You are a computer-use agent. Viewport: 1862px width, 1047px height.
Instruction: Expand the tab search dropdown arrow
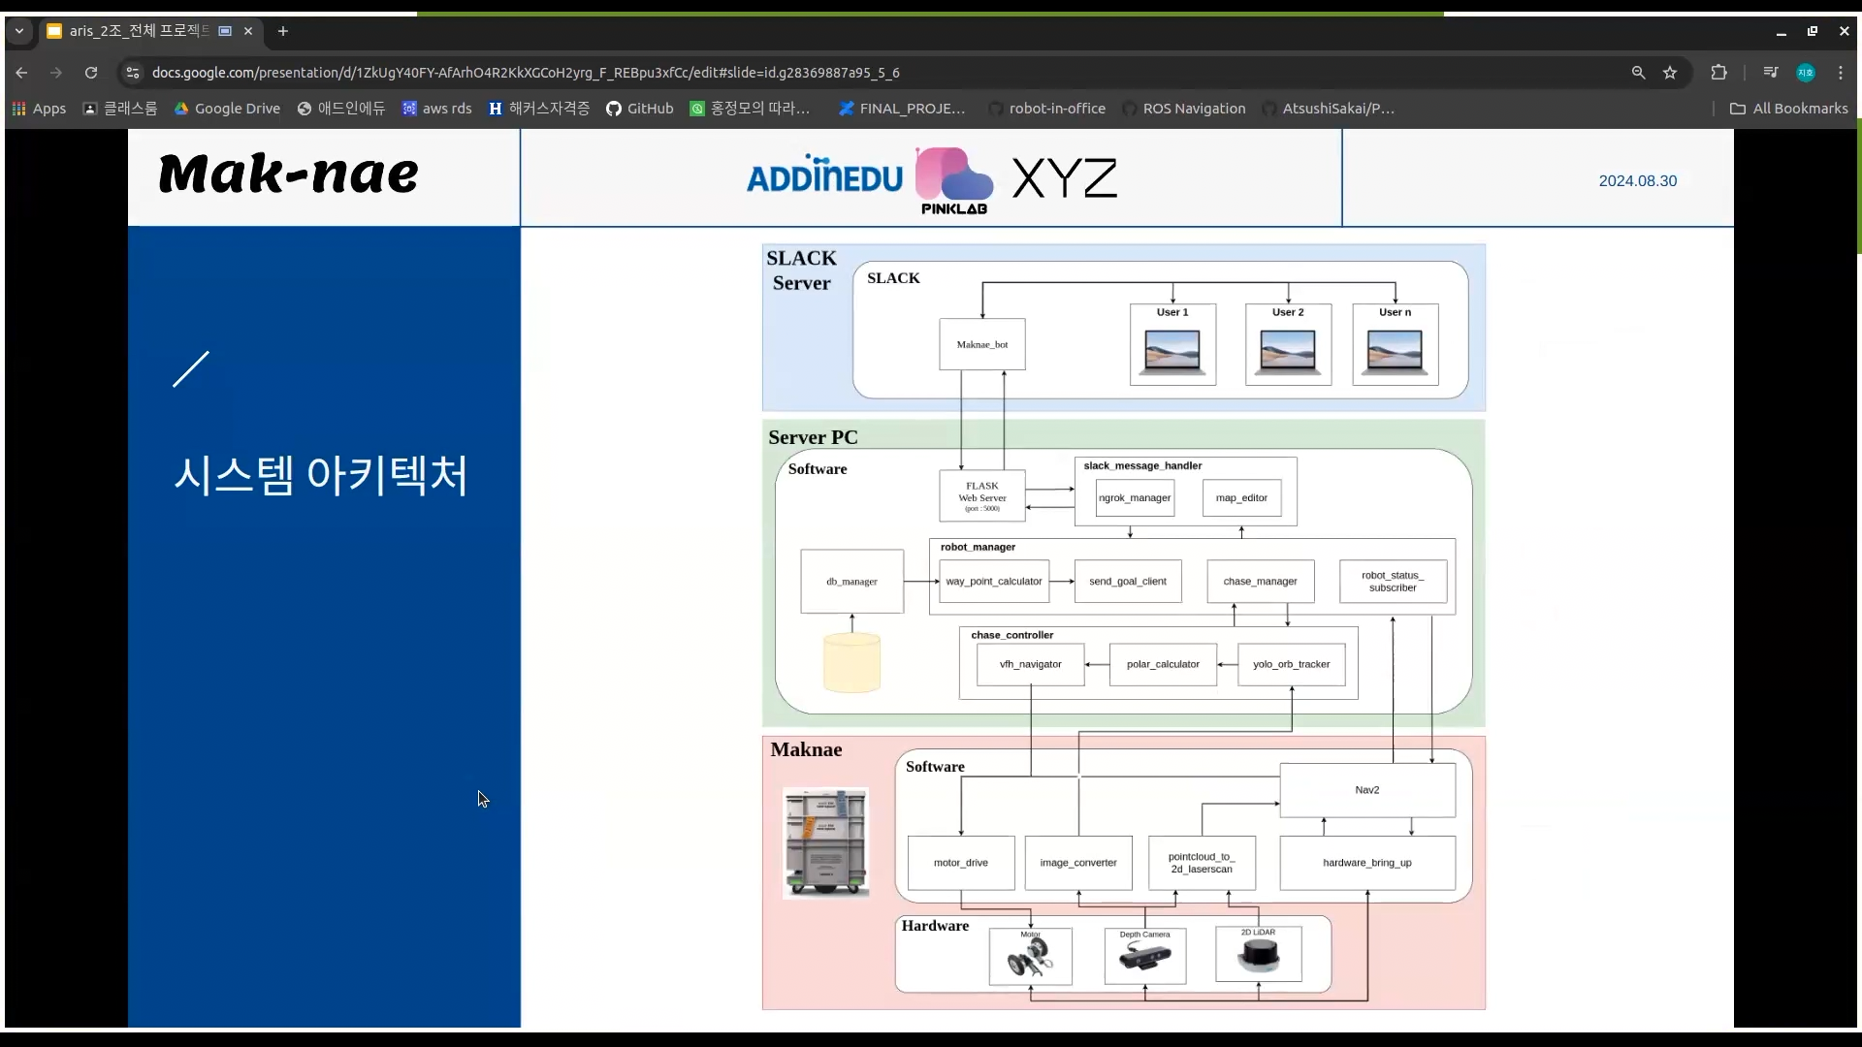(x=18, y=31)
